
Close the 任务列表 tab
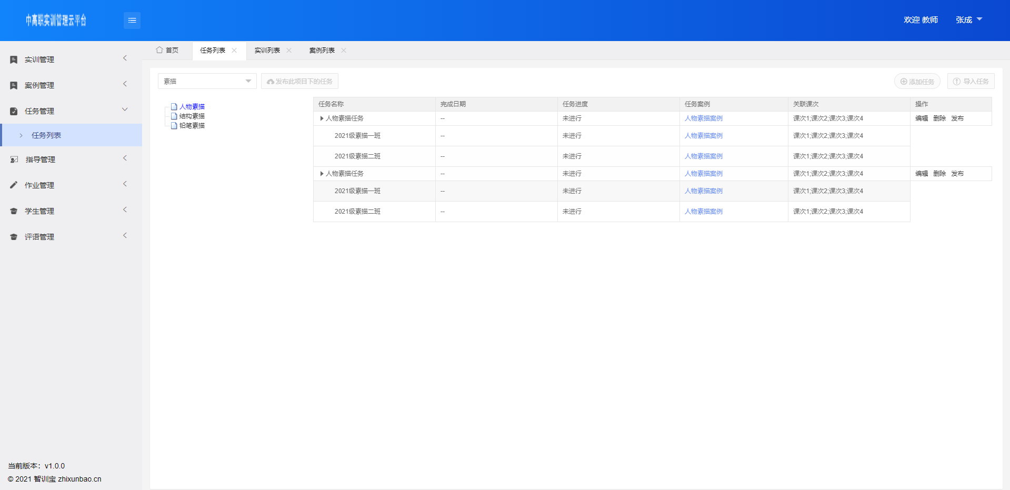click(x=234, y=51)
